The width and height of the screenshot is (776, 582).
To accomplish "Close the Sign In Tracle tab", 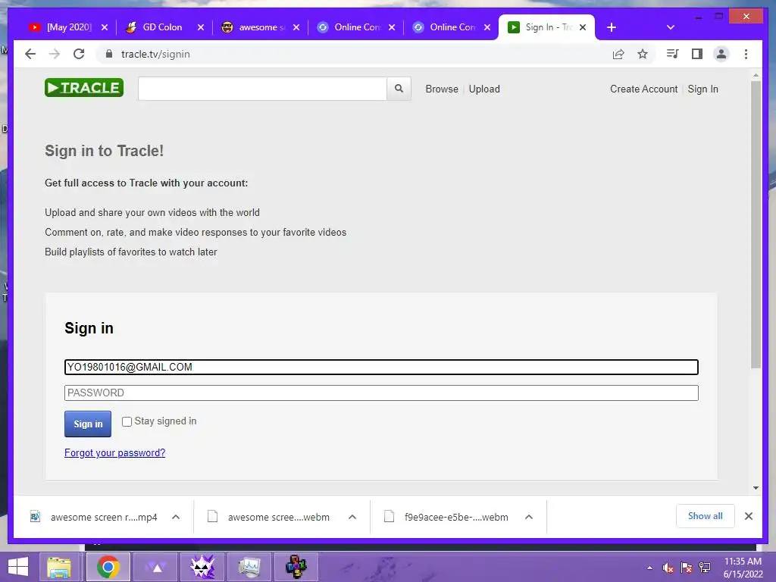I will 583,27.
